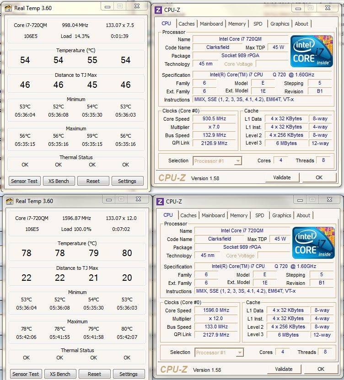Select CPU tab in upper CPU-Z
The height and width of the screenshot is (380, 344).
pos(167,23)
